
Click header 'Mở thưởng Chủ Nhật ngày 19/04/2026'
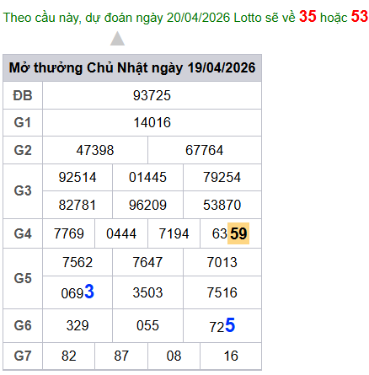coord(132,67)
